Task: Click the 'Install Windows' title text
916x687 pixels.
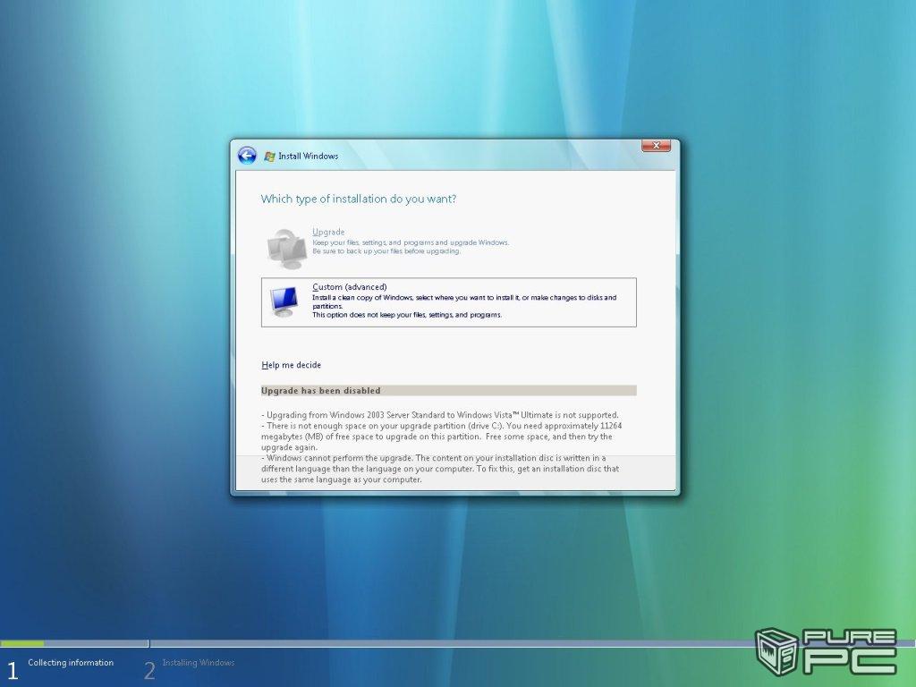Action: tap(308, 157)
